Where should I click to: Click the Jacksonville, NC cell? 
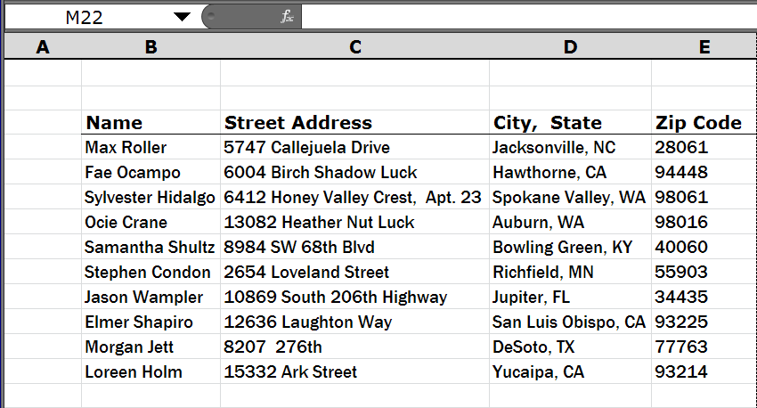tap(570, 147)
